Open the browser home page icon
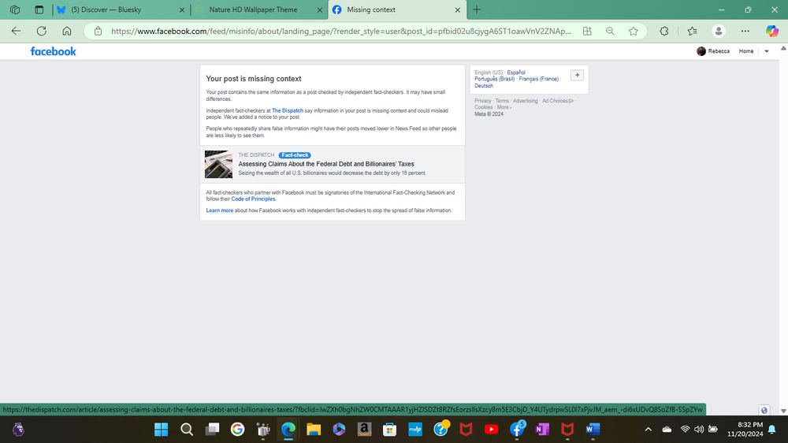Screen dimensions: 788x443 (x=67, y=32)
